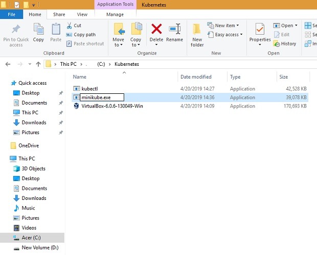Image resolution: width=317 pixels, height=255 pixels.
Task: Click the Paste clipboard icon
Action: 56,30
